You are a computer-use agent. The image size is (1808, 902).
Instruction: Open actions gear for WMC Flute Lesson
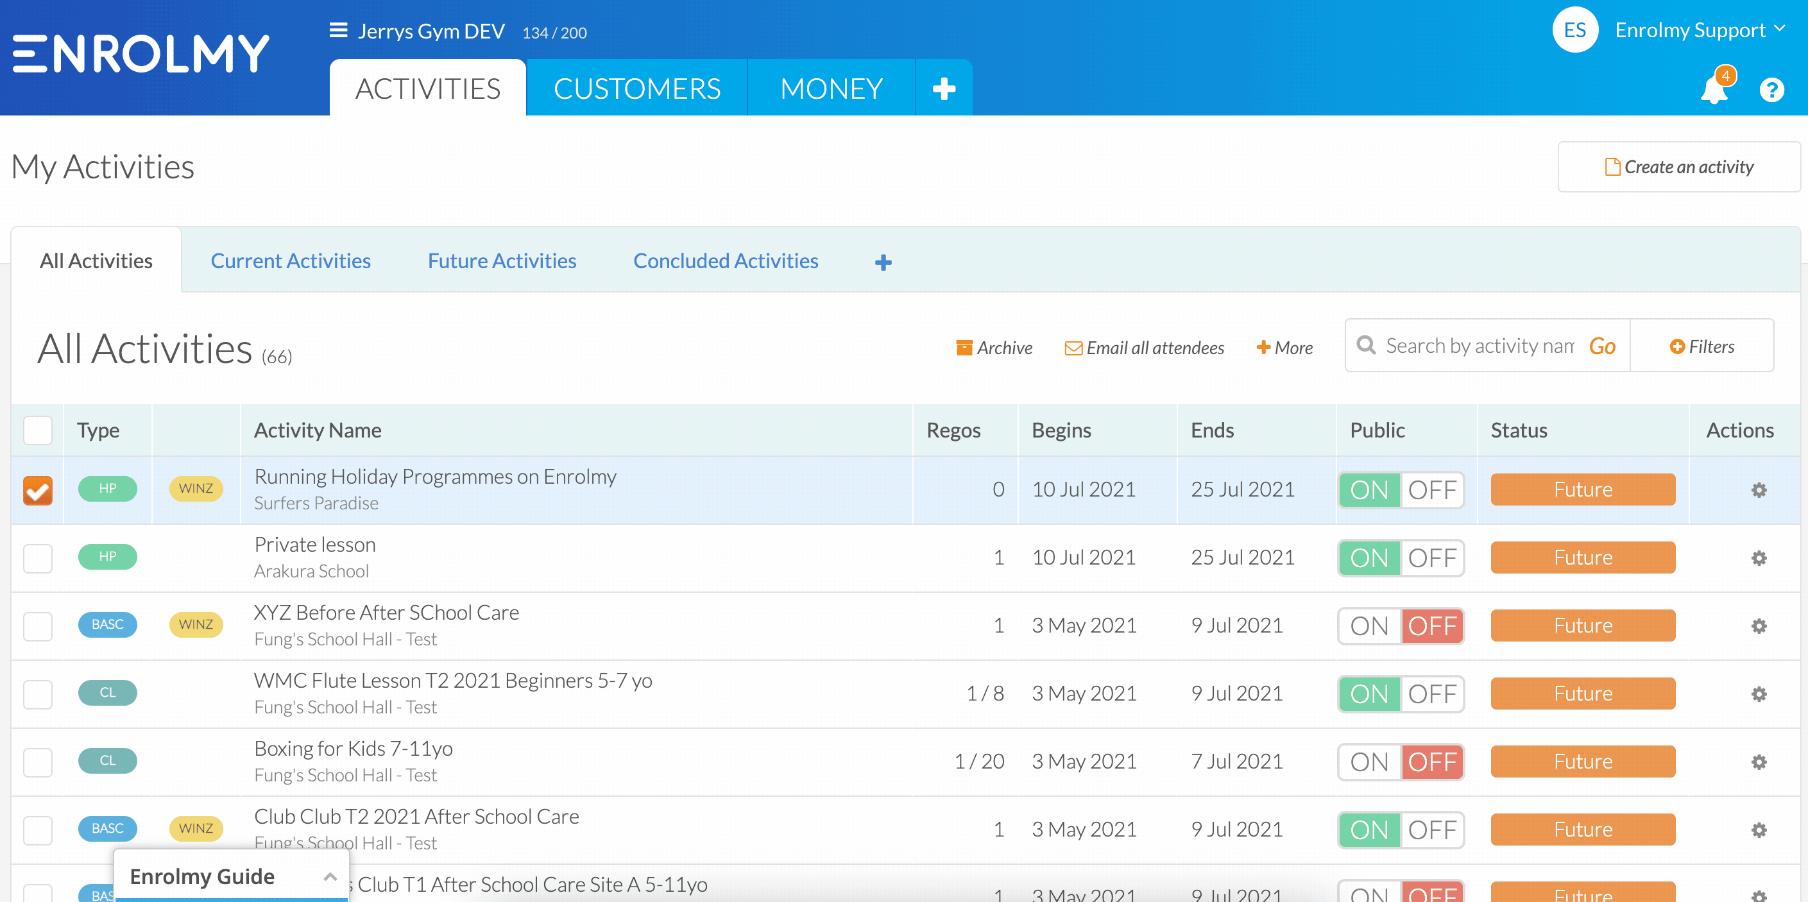[x=1758, y=694]
